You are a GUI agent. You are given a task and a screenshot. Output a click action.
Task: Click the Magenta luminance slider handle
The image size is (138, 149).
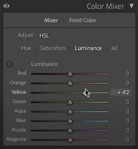click(70, 140)
